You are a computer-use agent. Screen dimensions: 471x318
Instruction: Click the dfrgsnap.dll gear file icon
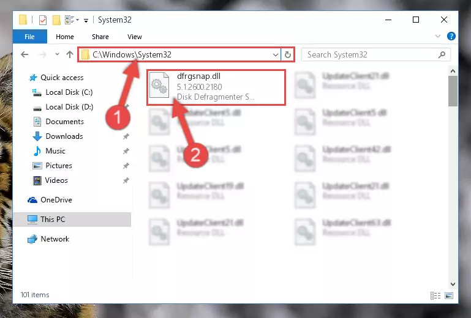tap(159, 85)
